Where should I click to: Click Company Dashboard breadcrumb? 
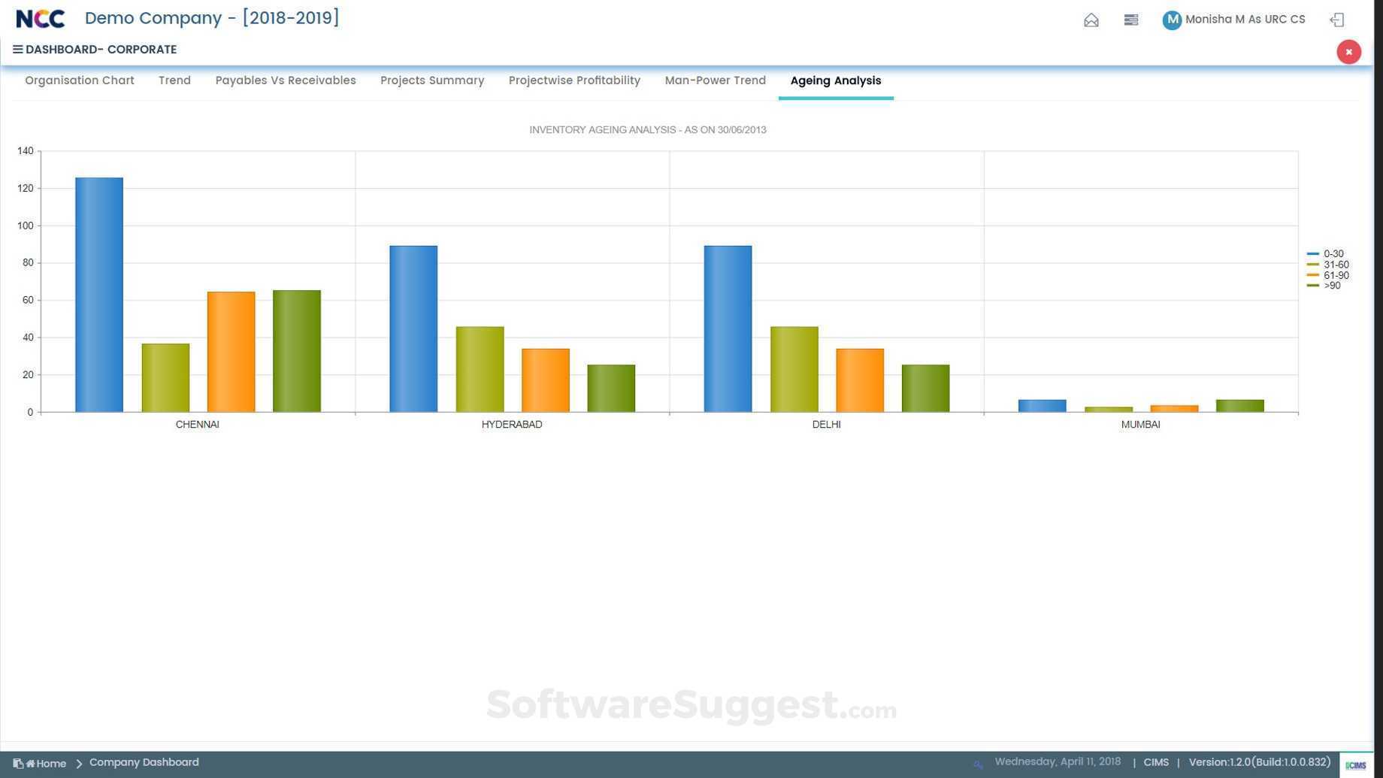[144, 762]
